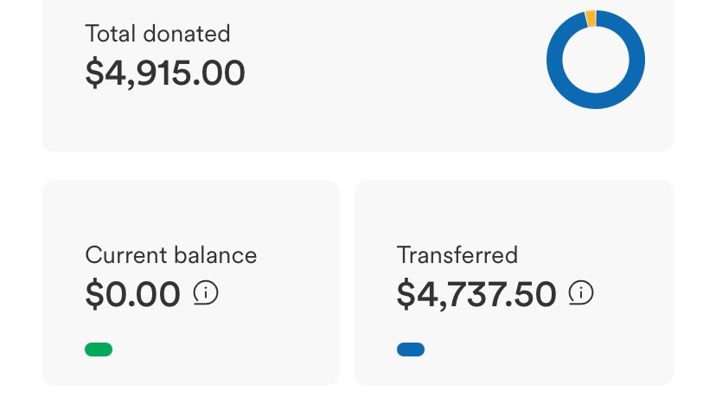Click the white center of the donut chart

(x=596, y=60)
